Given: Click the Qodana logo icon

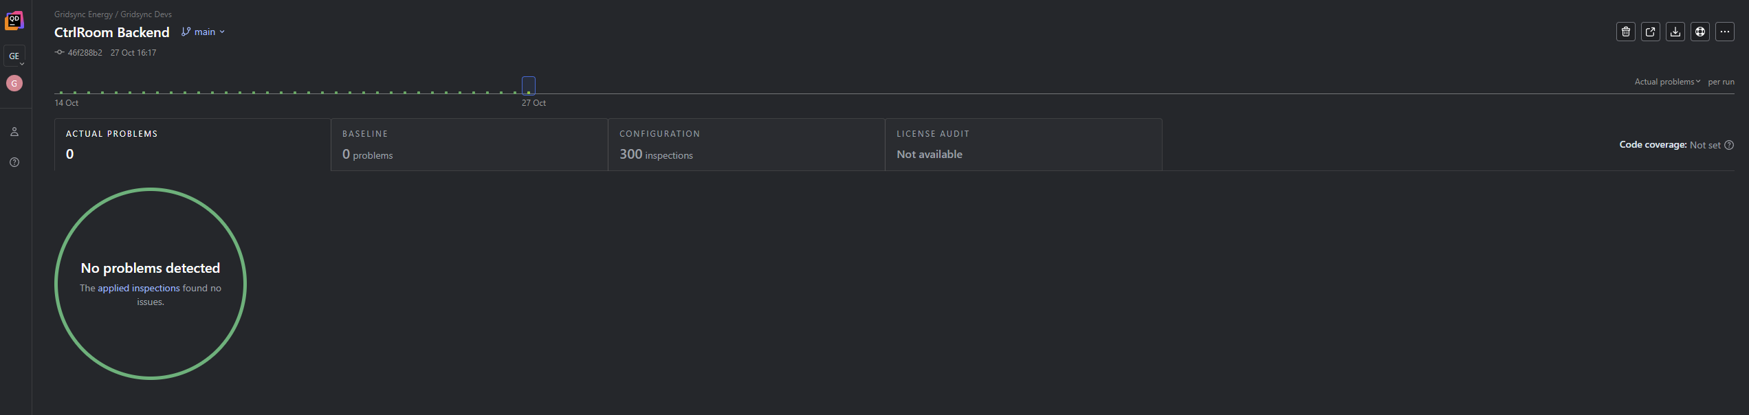Looking at the screenshot, I should coord(14,21).
